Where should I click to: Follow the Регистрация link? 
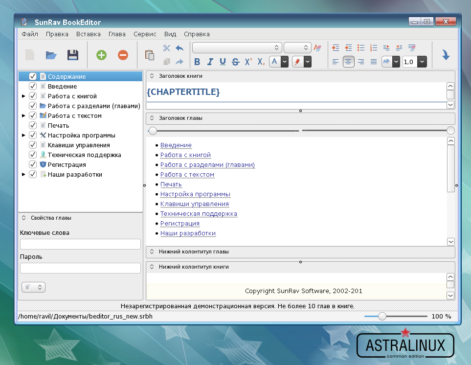[180, 224]
